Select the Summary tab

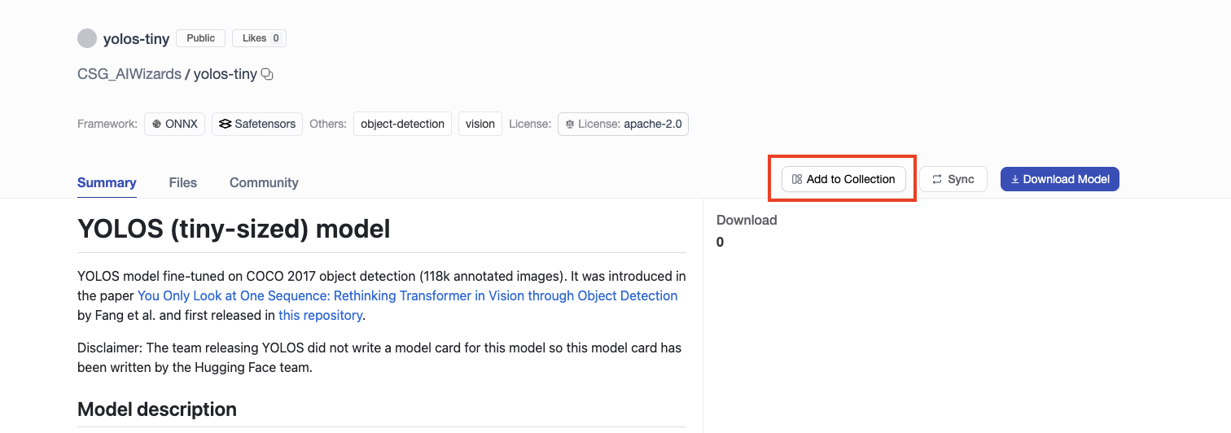click(x=107, y=182)
